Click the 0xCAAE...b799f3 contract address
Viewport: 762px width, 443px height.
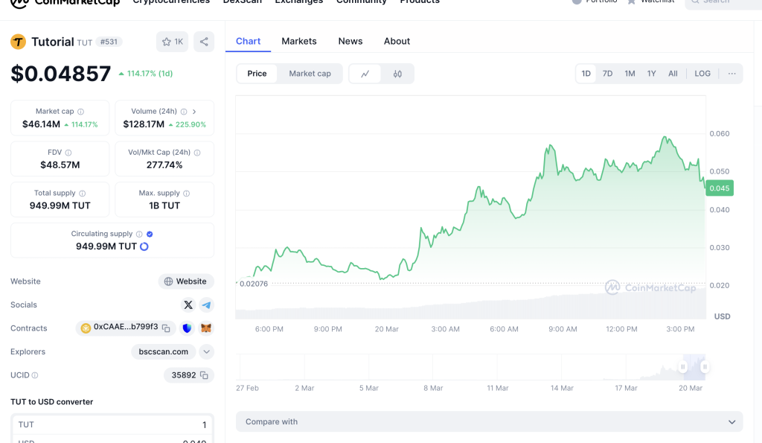pos(126,327)
